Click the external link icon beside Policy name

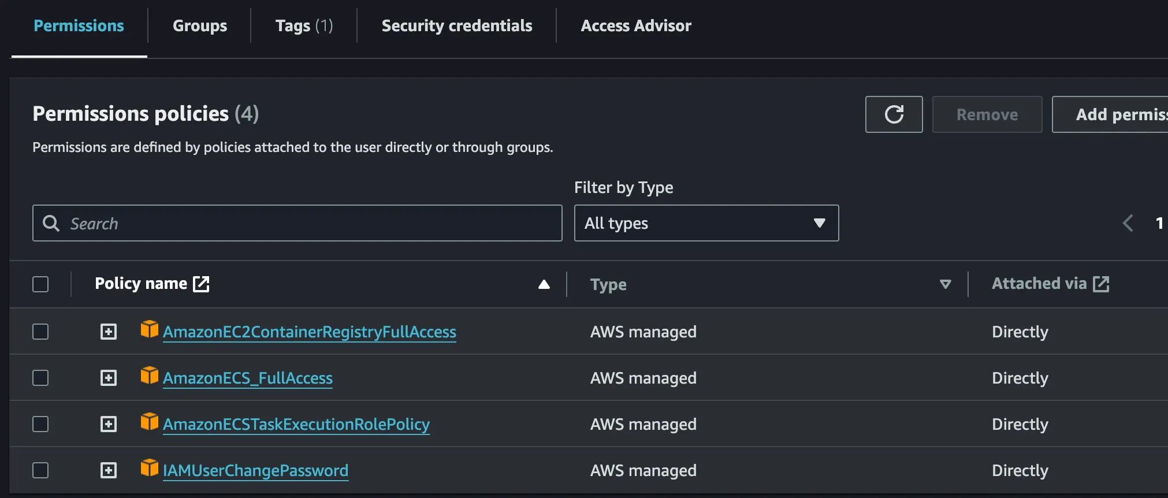pos(201,284)
